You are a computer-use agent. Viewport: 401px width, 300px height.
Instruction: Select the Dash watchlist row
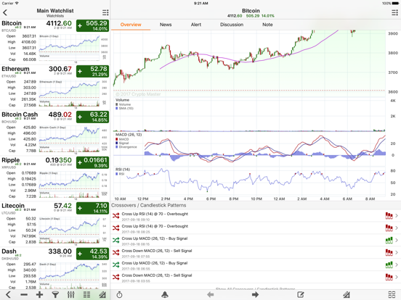click(55, 268)
